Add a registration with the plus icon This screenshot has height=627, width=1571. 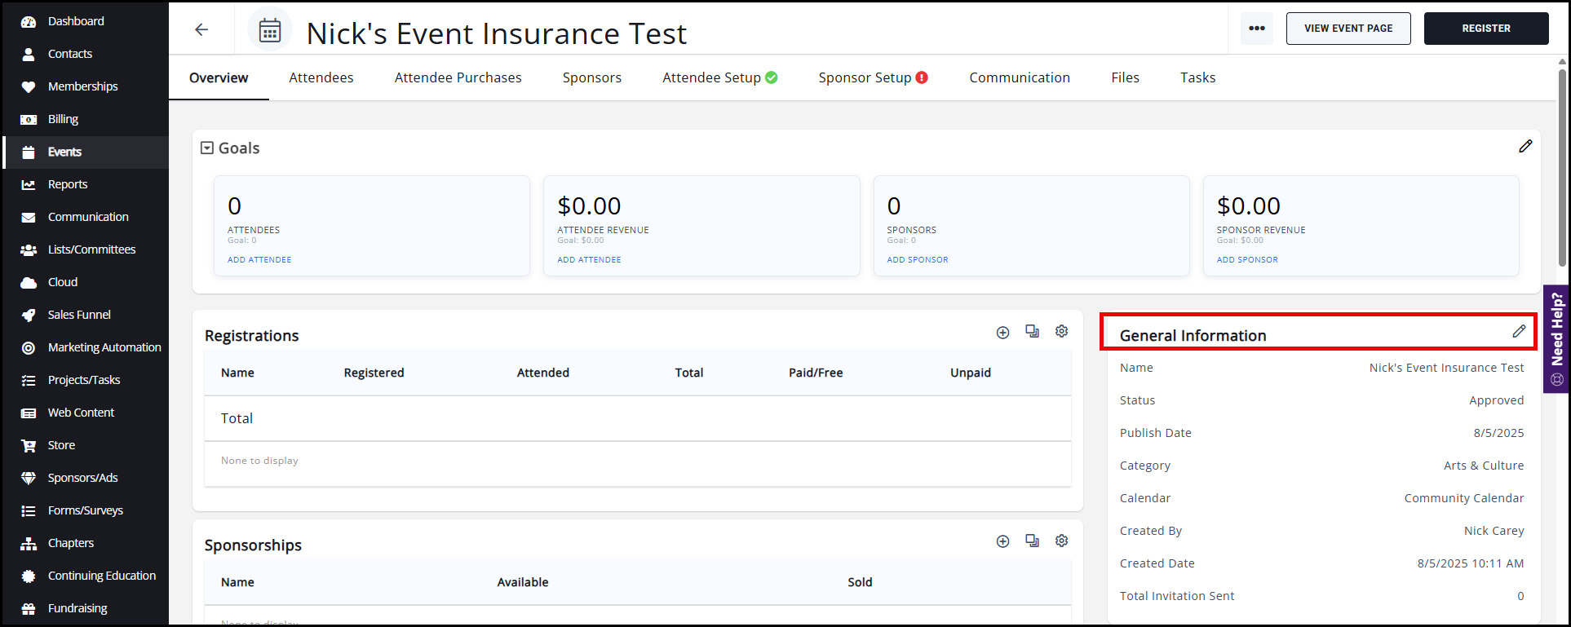[1002, 333]
